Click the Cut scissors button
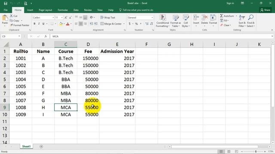 point(14,16)
